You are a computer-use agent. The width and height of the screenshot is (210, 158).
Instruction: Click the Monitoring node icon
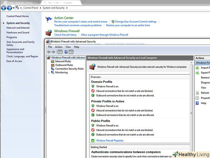point(52,72)
